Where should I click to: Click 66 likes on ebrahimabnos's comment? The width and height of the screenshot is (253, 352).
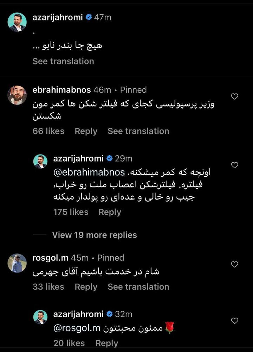click(47, 131)
